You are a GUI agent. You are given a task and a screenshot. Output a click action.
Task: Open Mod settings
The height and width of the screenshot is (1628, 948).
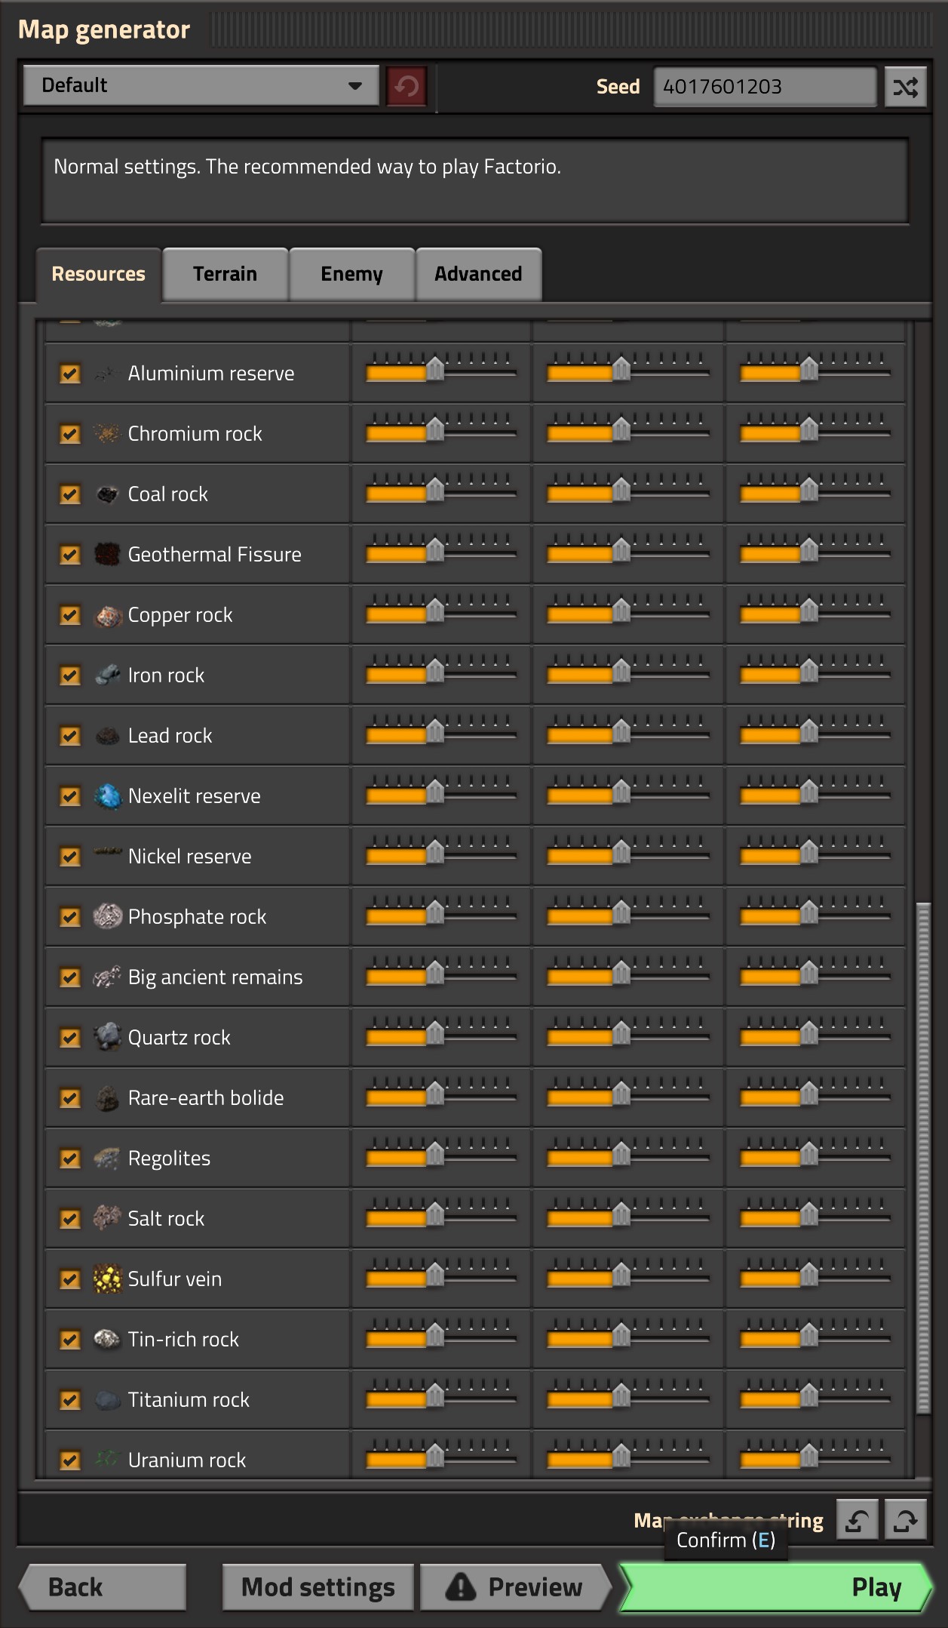pyautogui.click(x=318, y=1587)
